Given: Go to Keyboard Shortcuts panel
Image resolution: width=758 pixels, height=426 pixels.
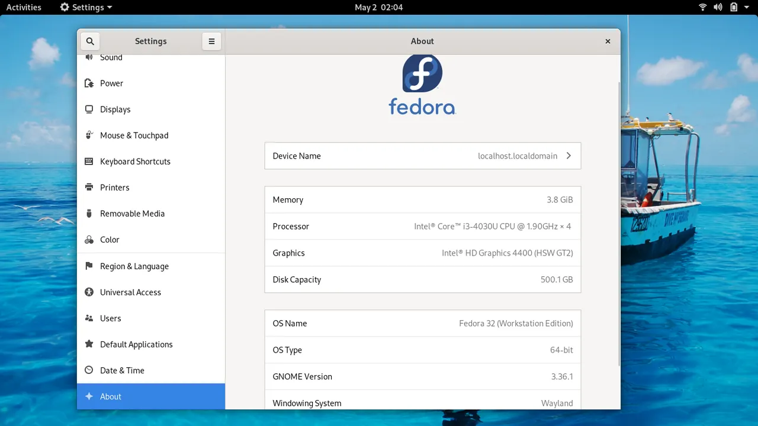Looking at the screenshot, I should click(x=151, y=162).
